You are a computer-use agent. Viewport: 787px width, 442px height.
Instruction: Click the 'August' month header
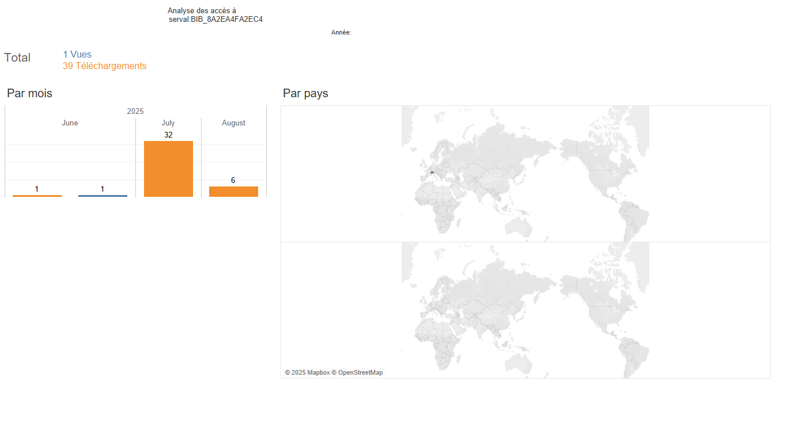tap(233, 123)
